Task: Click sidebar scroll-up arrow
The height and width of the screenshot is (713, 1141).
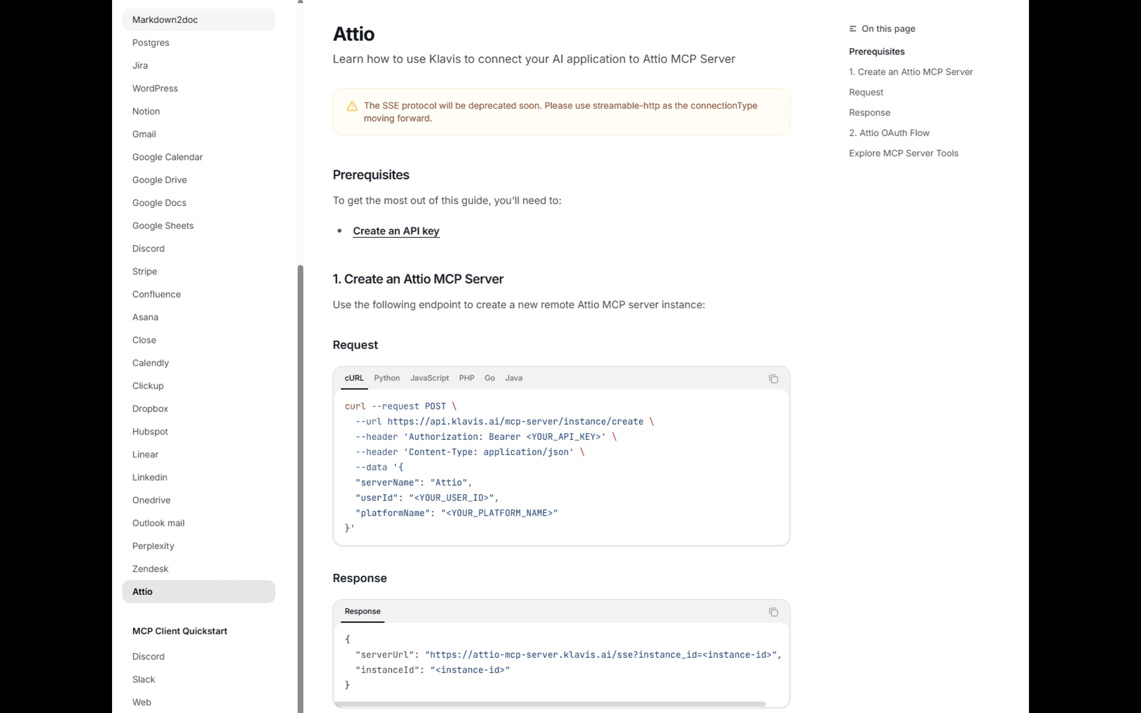Action: pyautogui.click(x=300, y=2)
